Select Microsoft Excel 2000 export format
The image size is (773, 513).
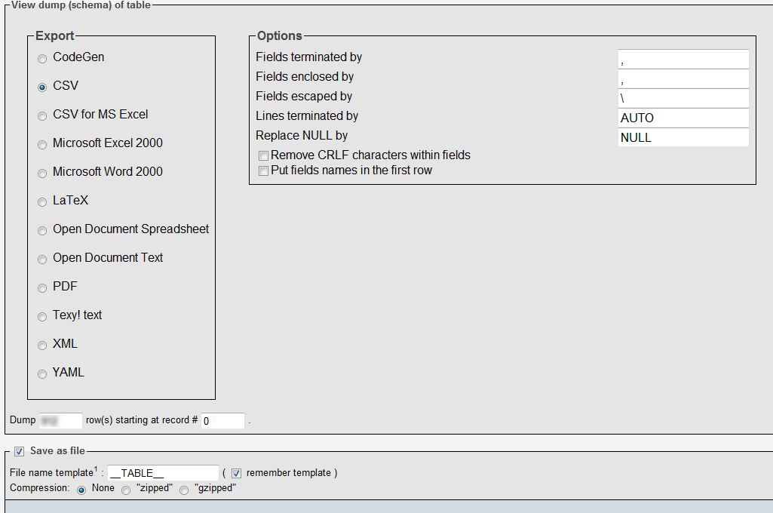coord(42,145)
